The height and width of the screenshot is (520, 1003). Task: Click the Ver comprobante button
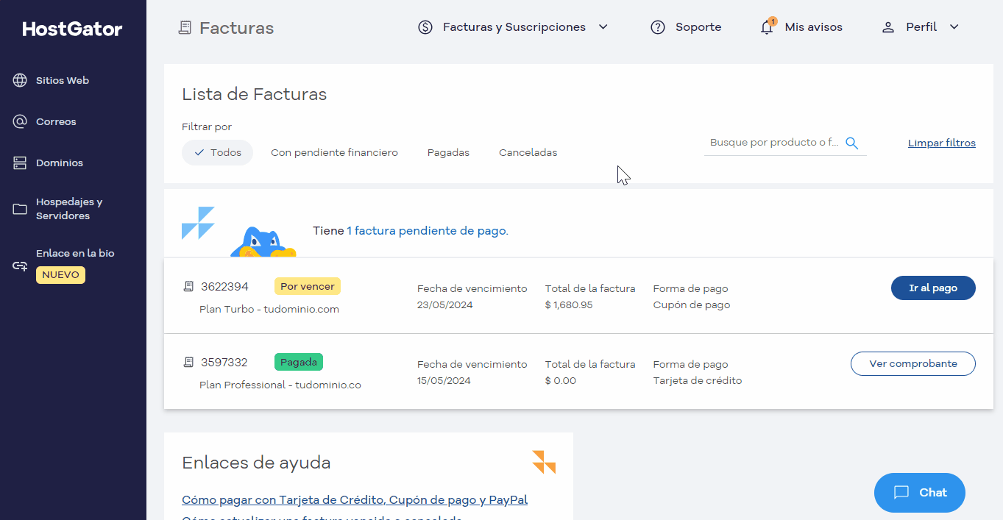913,363
